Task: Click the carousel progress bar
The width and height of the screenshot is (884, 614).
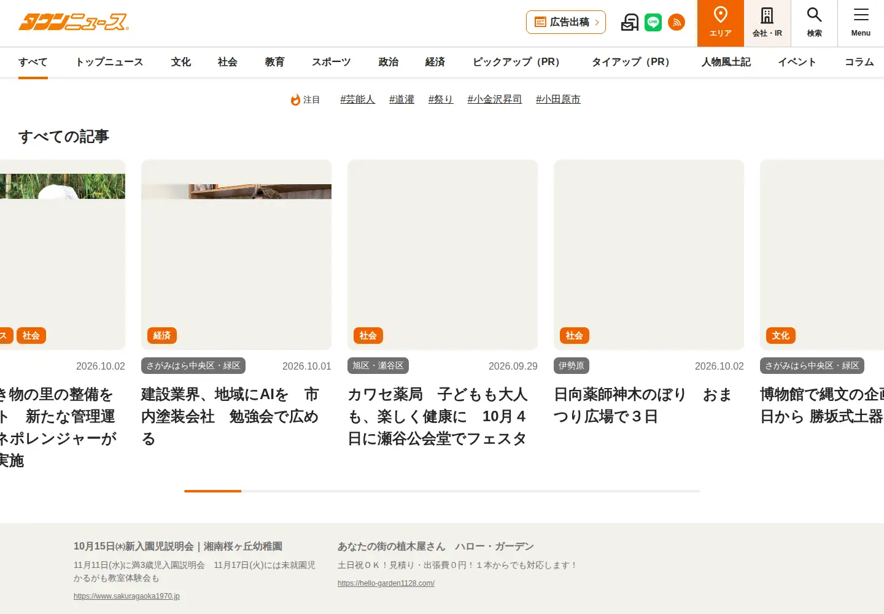Action: 442,491
